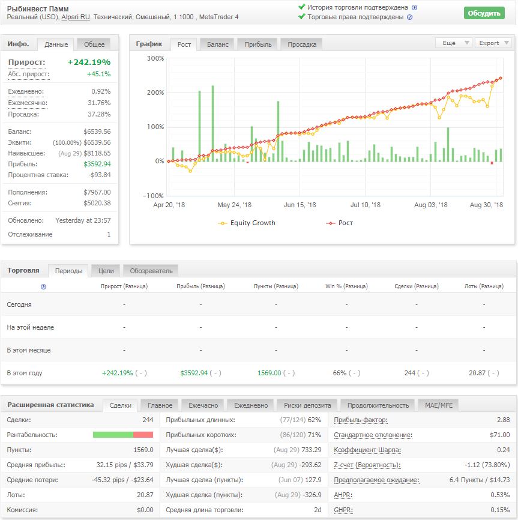518x520 pixels.
Task: Click the На этой неделе row label
Action: click(30, 328)
